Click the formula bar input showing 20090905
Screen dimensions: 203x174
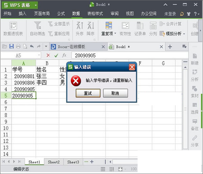tap(130, 55)
